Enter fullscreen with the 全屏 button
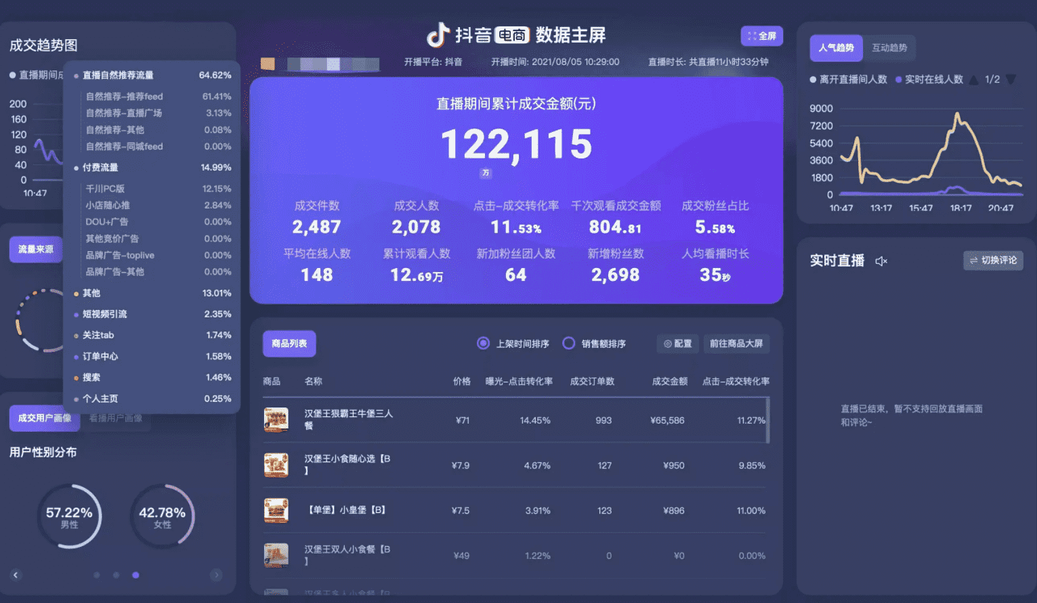 [x=762, y=36]
